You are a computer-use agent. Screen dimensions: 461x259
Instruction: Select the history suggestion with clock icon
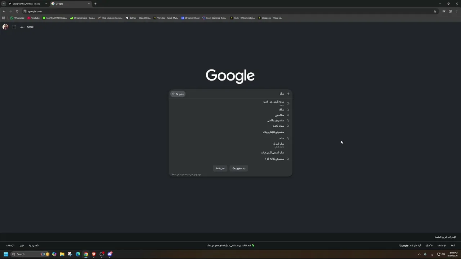(230, 103)
